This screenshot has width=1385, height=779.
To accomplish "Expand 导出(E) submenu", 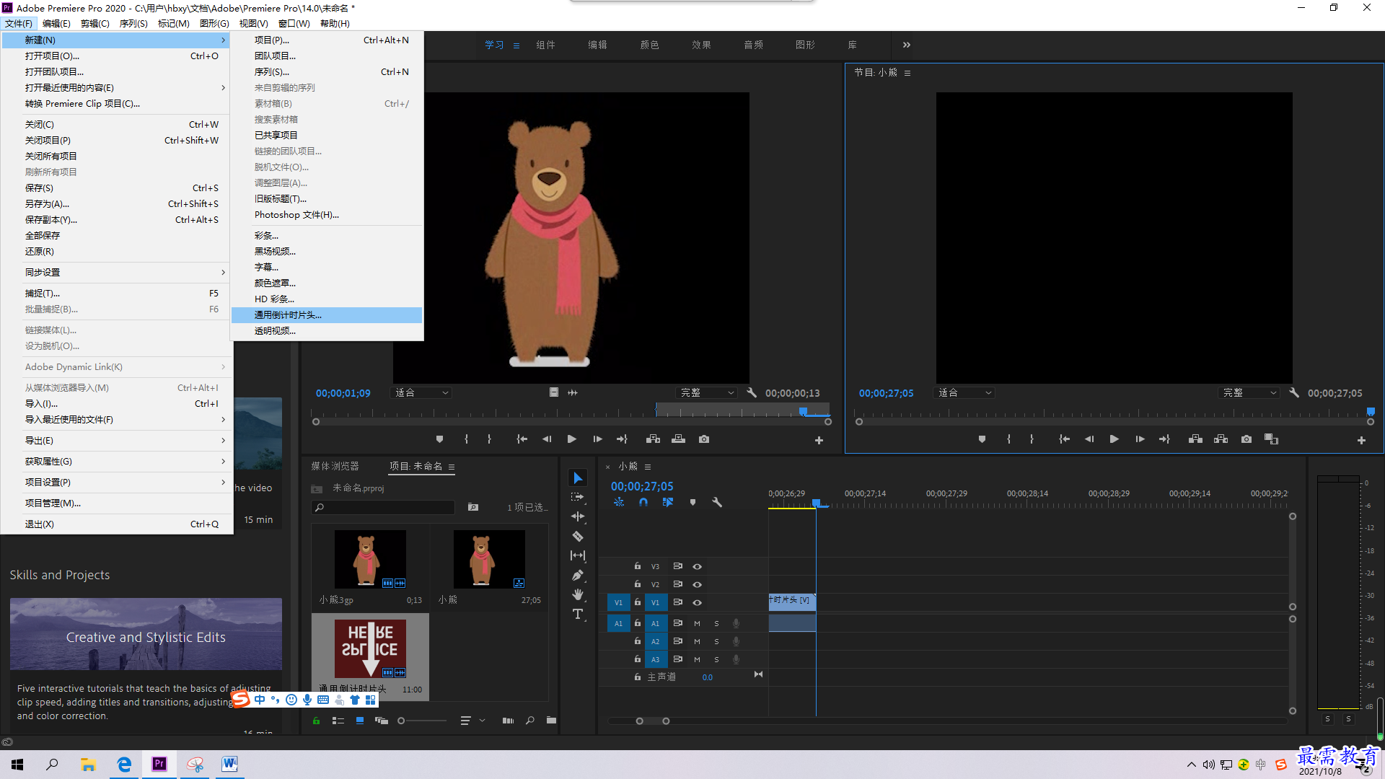I will (x=117, y=441).
